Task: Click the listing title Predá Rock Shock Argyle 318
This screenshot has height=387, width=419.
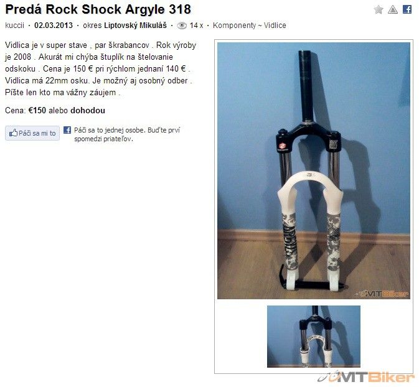Action: click(98, 9)
